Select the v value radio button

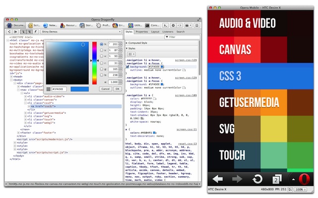pos(101,56)
